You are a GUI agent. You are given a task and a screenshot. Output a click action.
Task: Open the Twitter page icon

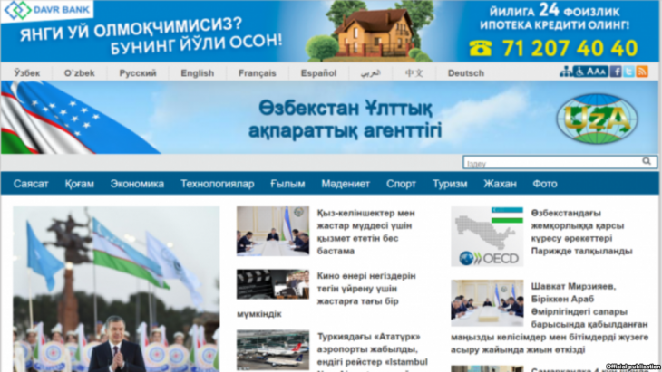tap(628, 72)
